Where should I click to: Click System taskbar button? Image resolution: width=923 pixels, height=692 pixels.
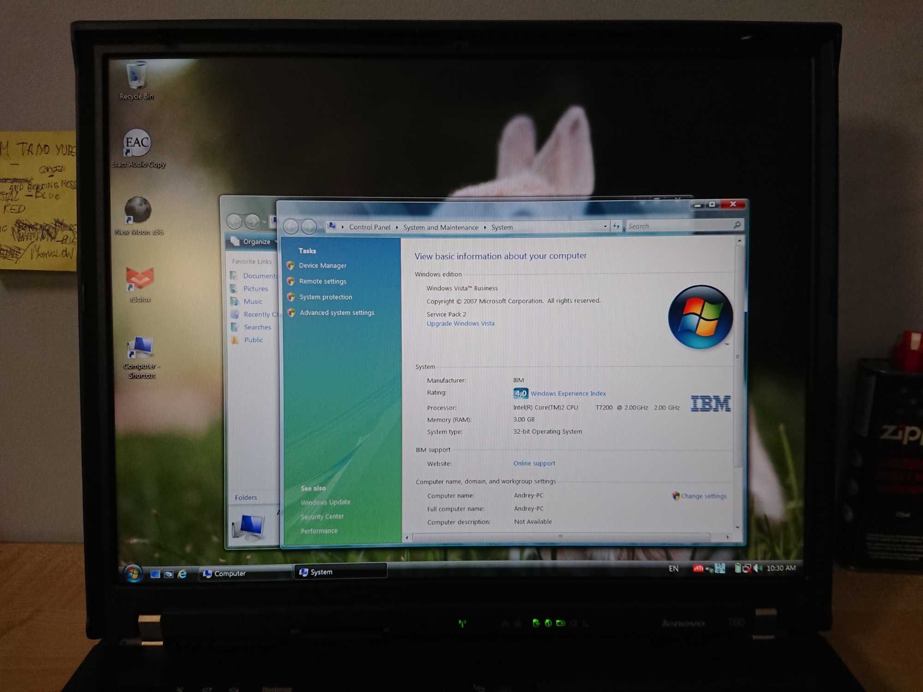tap(341, 572)
